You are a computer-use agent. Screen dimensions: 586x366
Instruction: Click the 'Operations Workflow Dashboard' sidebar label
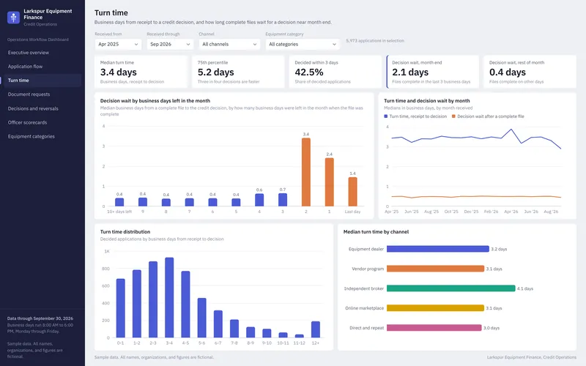pyautogui.click(x=38, y=40)
